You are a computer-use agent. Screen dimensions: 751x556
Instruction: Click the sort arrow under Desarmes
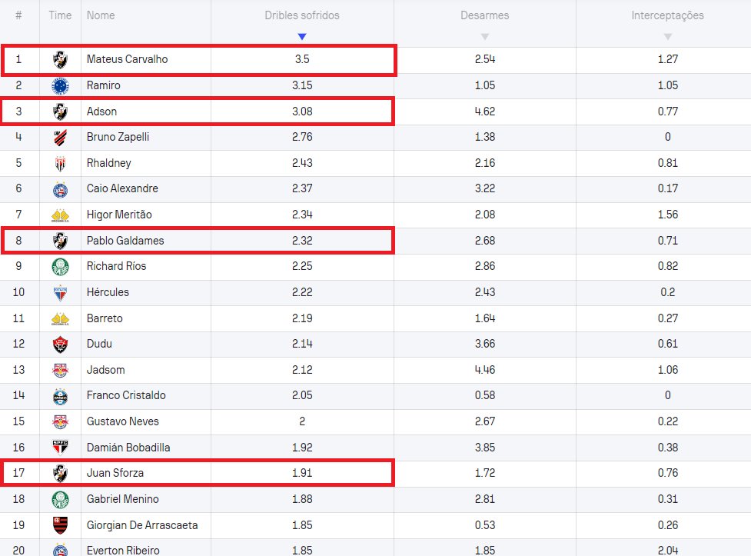[x=484, y=37]
